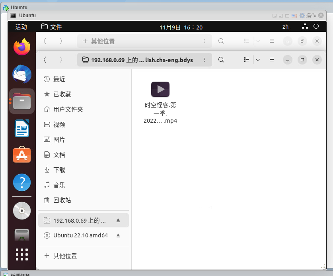Open the hamburger menu in Files

271,59
